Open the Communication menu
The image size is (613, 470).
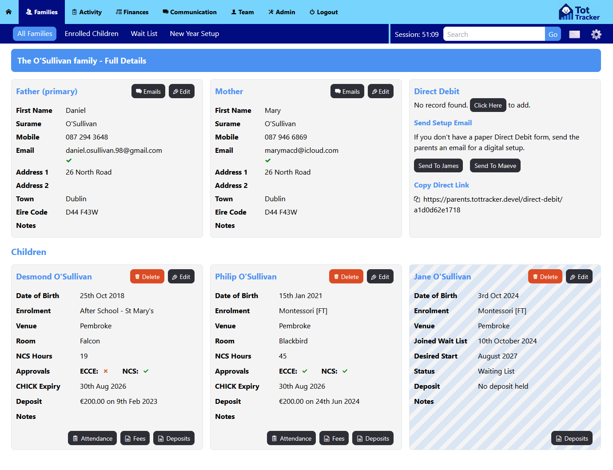189,12
